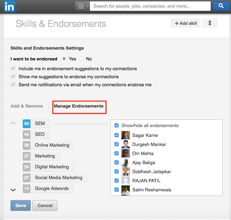Image resolution: width=231 pixels, height=220 pixels.
Task: Click into the LinkedIn search field
Action: 150,6
